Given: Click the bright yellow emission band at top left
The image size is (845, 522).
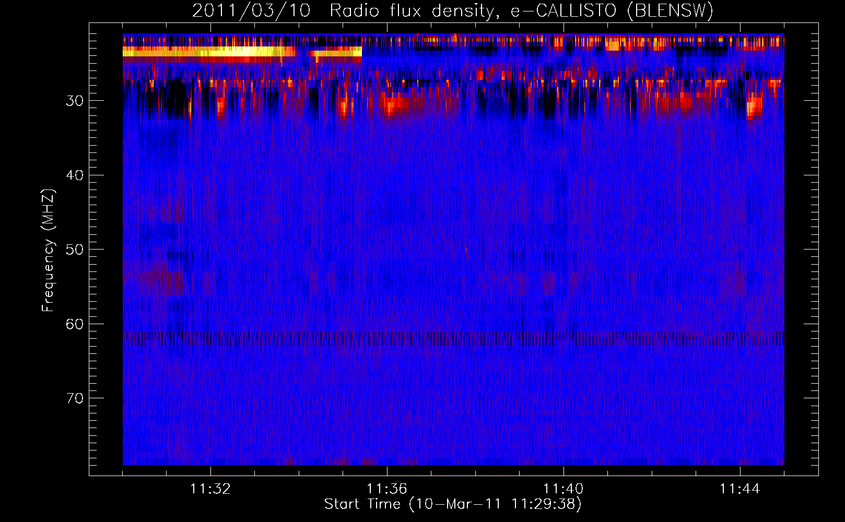Looking at the screenshot, I should tap(210, 51).
